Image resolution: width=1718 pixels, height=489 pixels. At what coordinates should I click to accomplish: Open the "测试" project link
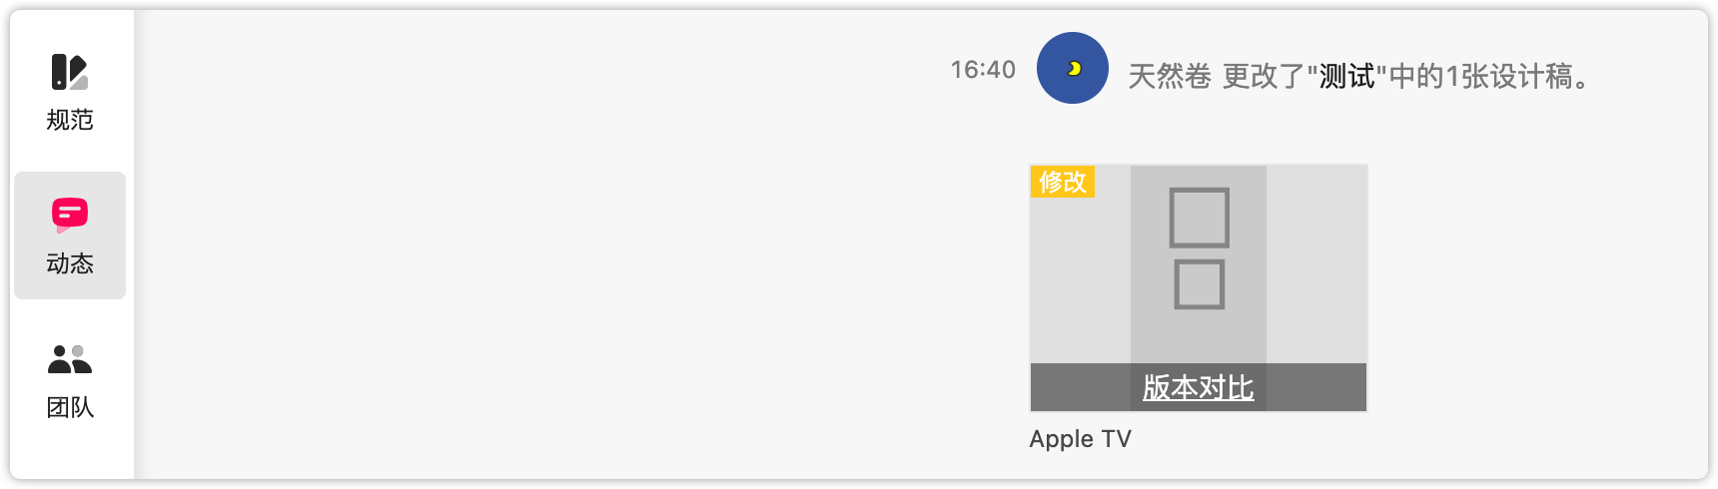(1347, 76)
